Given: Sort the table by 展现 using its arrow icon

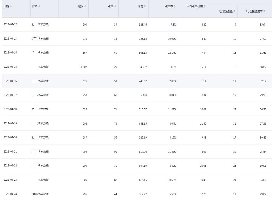Looking at the screenshot, I should click(x=85, y=6).
